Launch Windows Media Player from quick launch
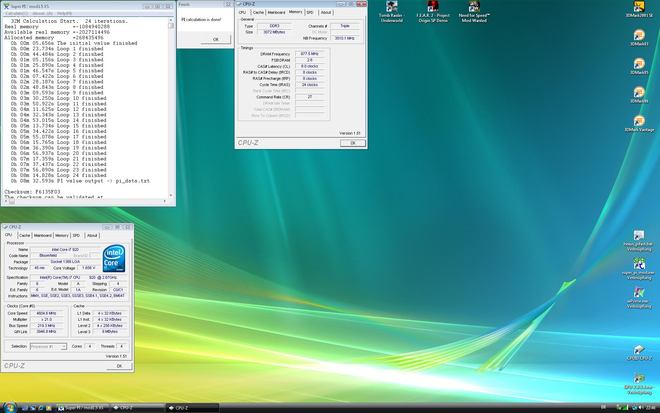 pyautogui.click(x=49, y=408)
